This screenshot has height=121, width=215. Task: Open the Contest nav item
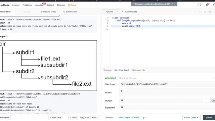(x=50, y=5)
